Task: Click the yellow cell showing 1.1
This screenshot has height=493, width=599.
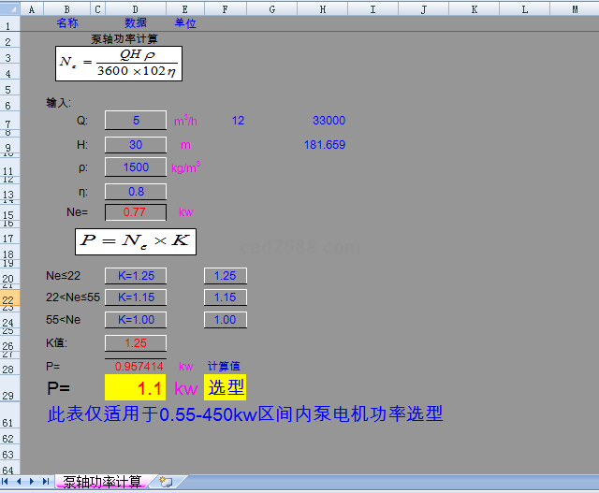Action: click(136, 387)
